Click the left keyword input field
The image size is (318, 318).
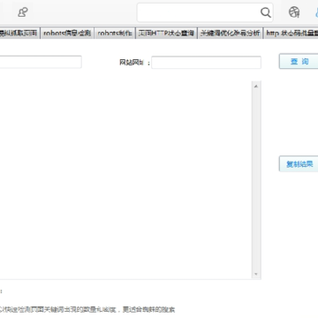(41, 62)
